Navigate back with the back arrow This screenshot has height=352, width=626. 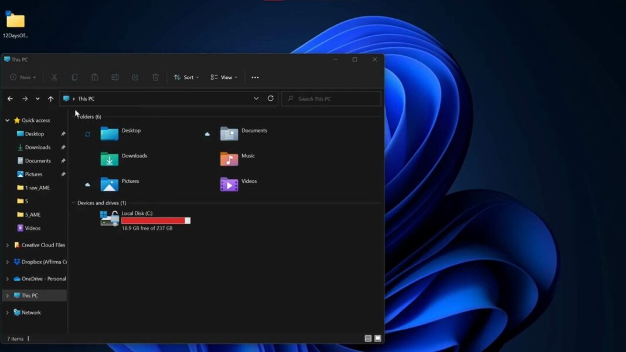pyautogui.click(x=9, y=98)
